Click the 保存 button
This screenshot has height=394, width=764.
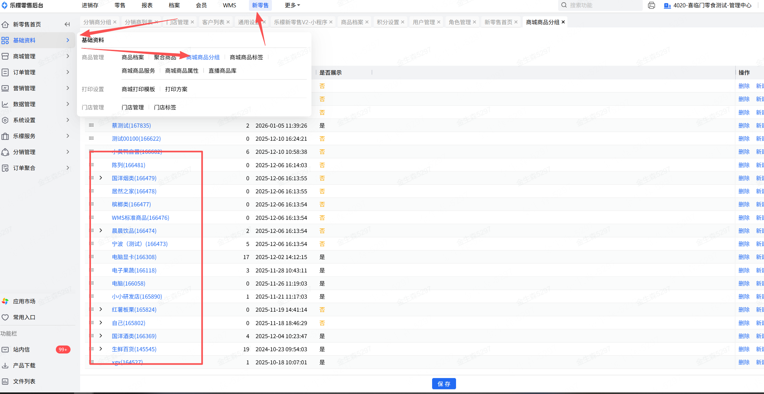[444, 384]
